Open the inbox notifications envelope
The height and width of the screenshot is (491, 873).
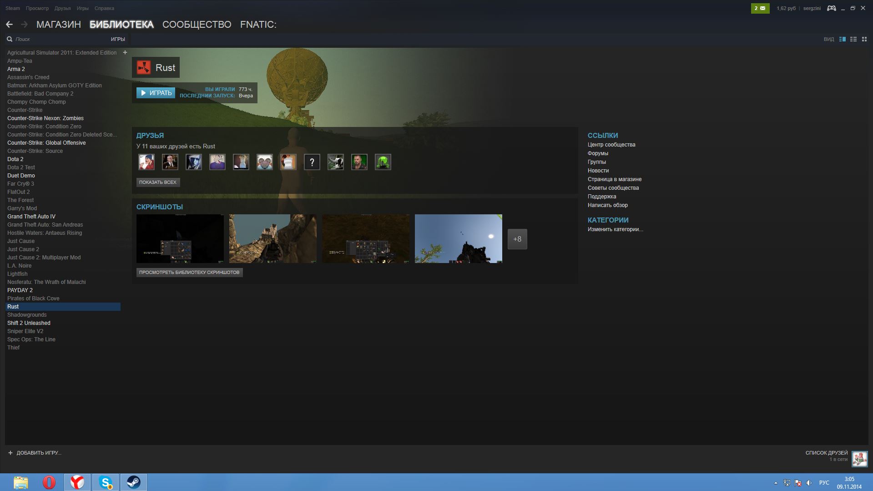coord(760,8)
